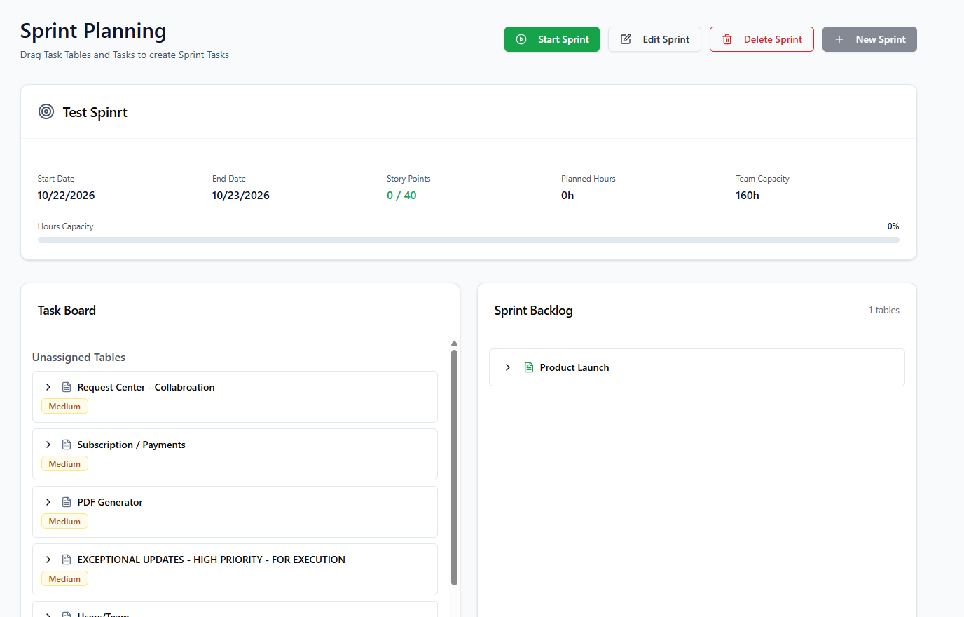
Task: Open Edit Sprint dialog
Action: [x=654, y=39]
